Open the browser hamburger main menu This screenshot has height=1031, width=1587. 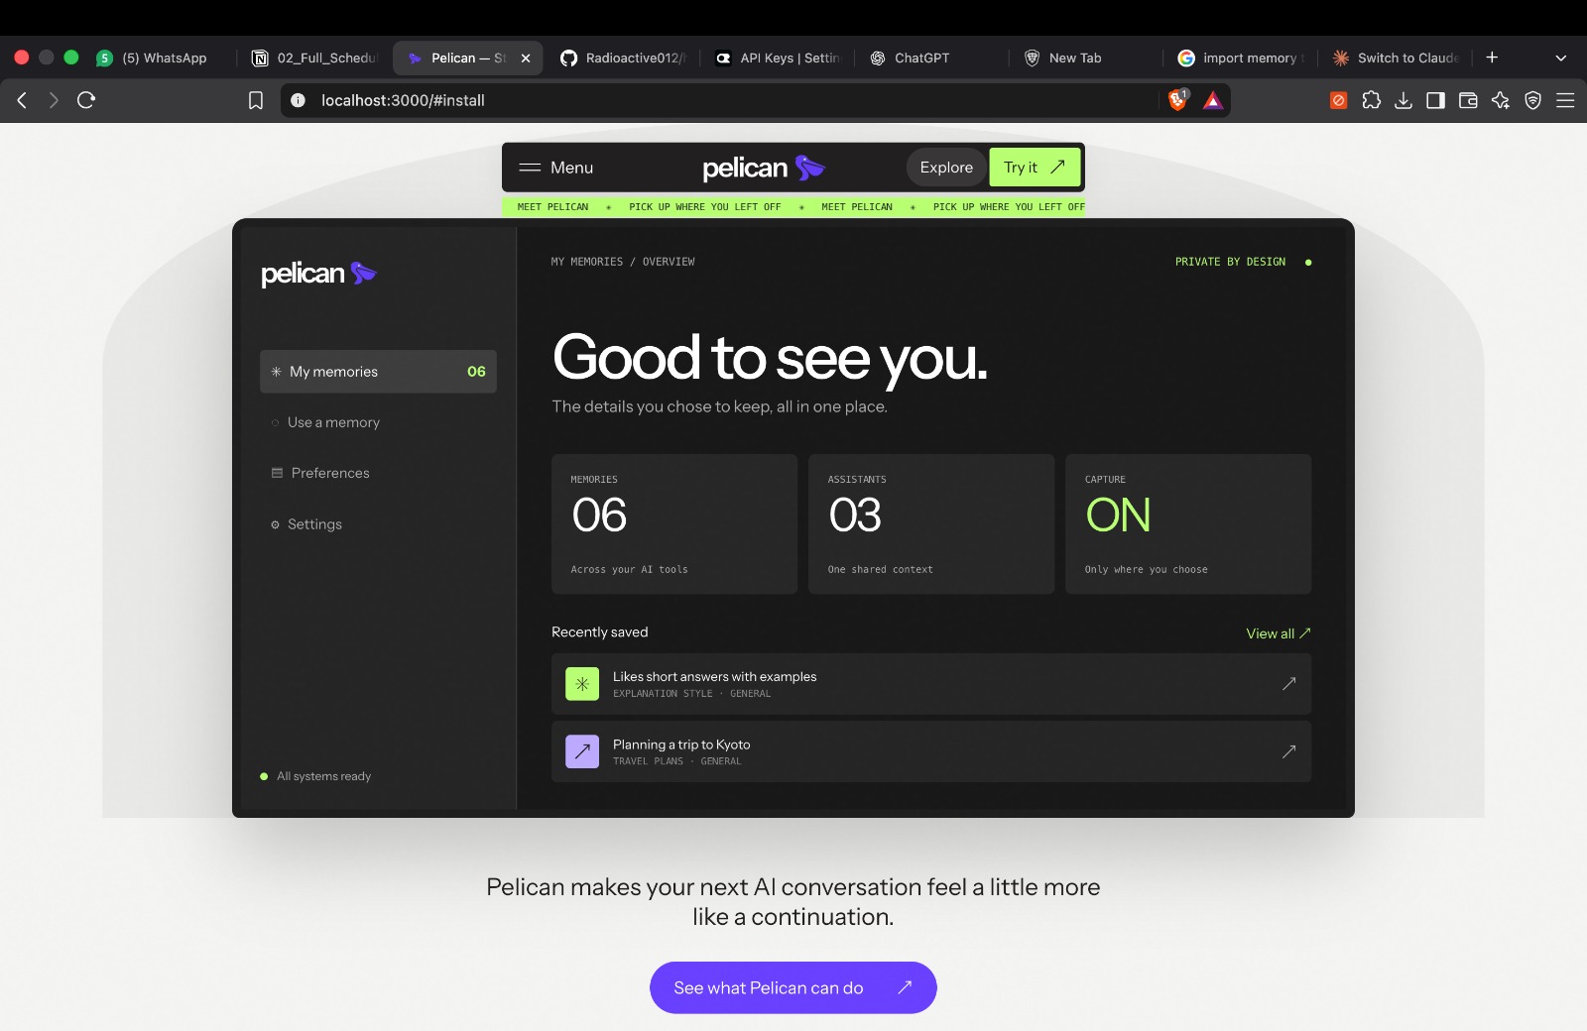(x=1565, y=100)
